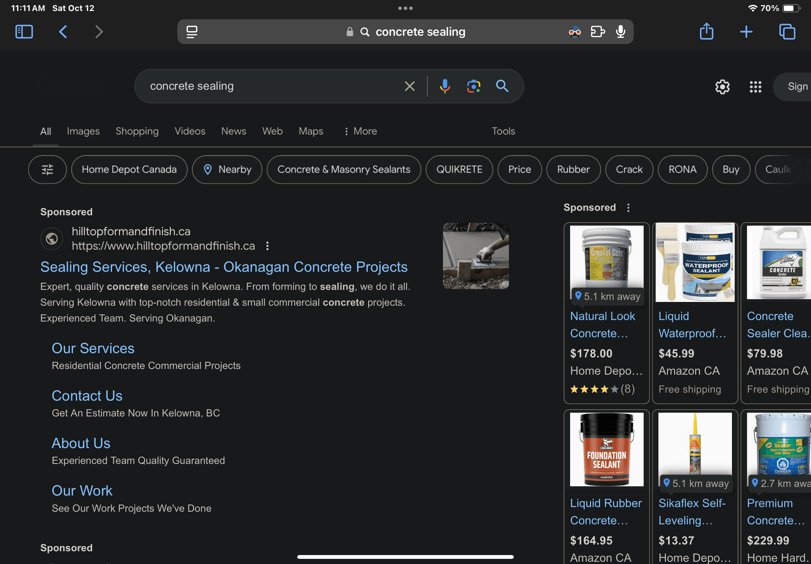Open the Safari sidebar panel

click(x=24, y=32)
